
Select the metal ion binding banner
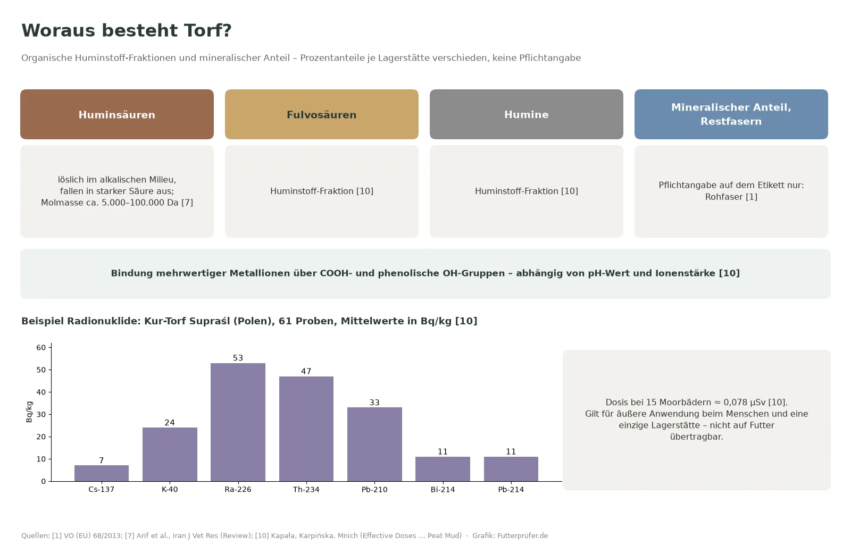425,273
